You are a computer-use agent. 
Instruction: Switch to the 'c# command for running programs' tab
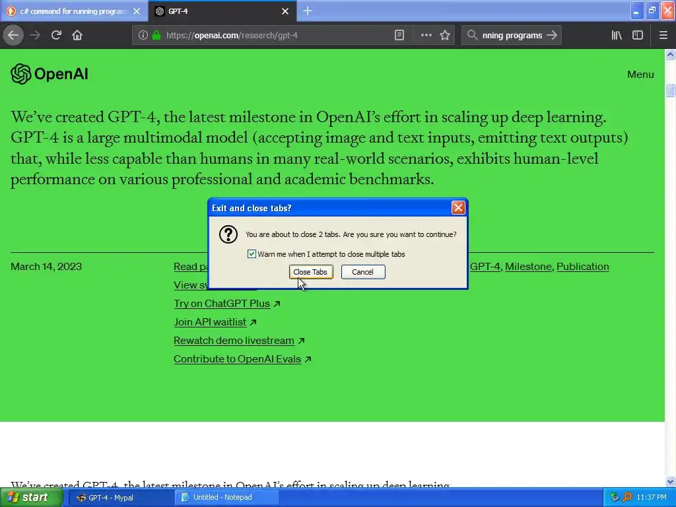point(74,11)
